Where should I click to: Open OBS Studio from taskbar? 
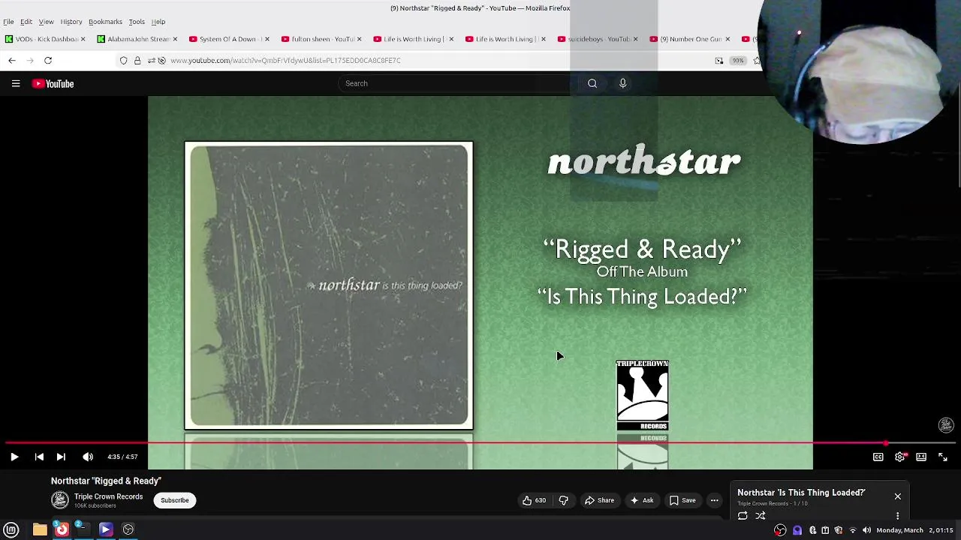pyautogui.click(x=128, y=529)
